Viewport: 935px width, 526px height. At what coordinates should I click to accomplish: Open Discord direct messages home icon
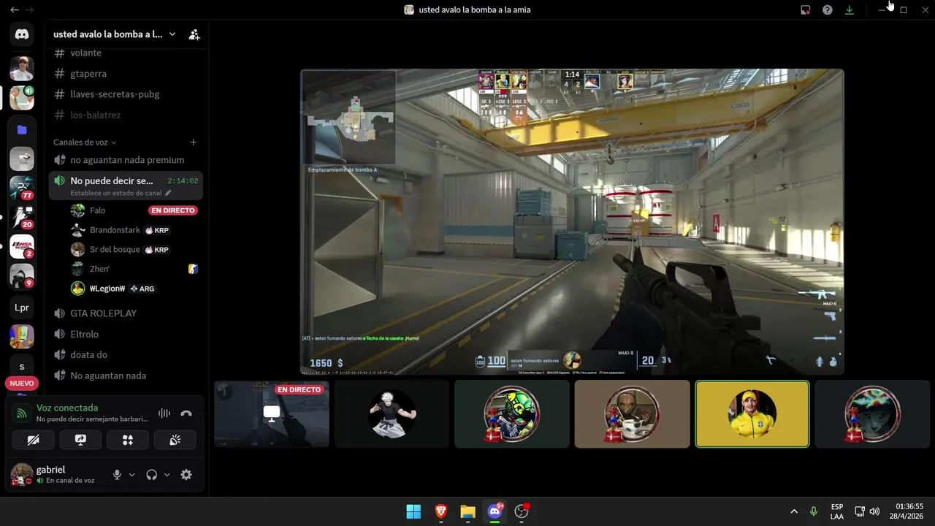(x=22, y=34)
